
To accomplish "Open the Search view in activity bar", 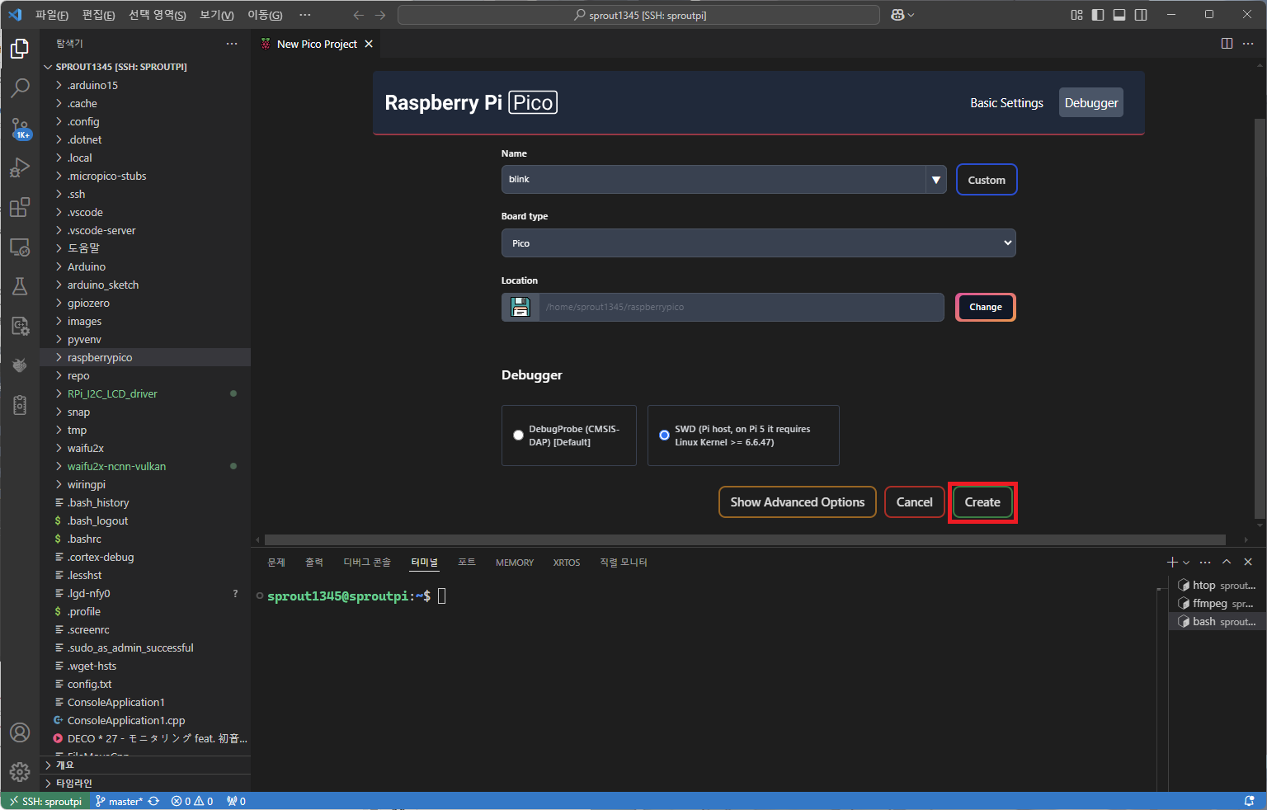I will 20,88.
